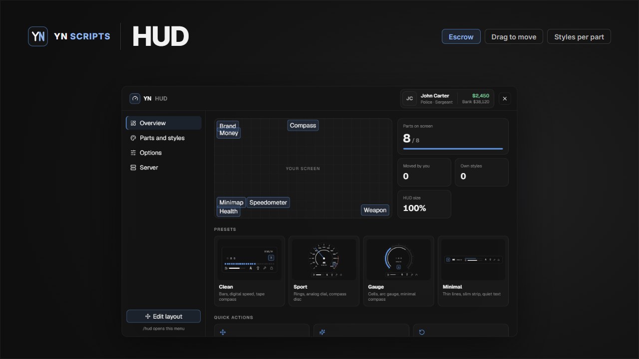Choose the Sport preset card
The width and height of the screenshot is (639, 359).
(324, 271)
